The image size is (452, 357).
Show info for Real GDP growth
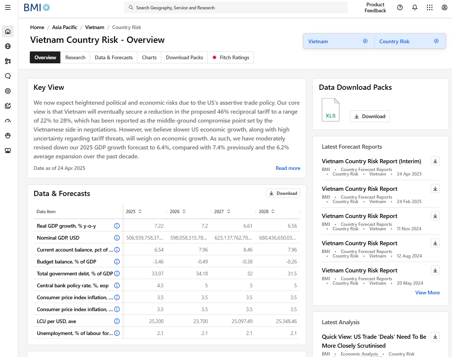(x=117, y=226)
